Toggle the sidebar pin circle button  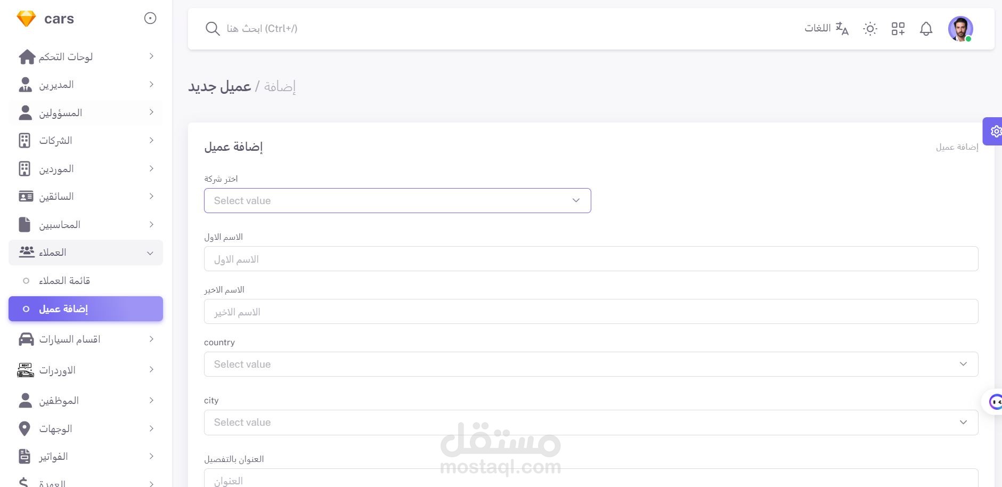(x=150, y=19)
